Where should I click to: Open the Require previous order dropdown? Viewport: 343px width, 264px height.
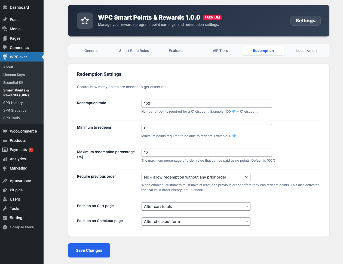click(196, 177)
